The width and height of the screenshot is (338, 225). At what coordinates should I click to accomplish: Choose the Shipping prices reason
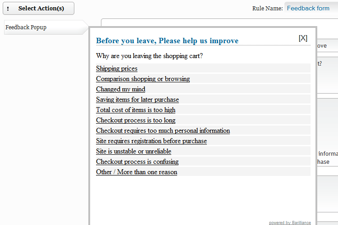point(117,68)
